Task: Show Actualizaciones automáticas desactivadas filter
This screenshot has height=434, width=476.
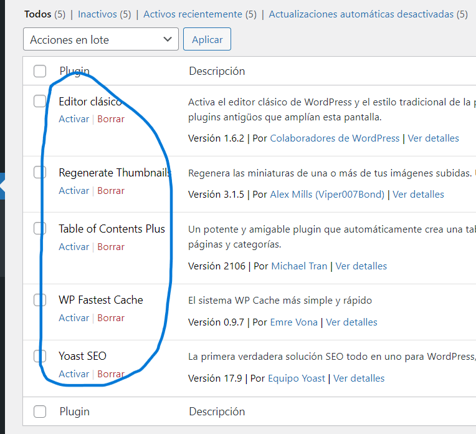Action: tap(361, 14)
